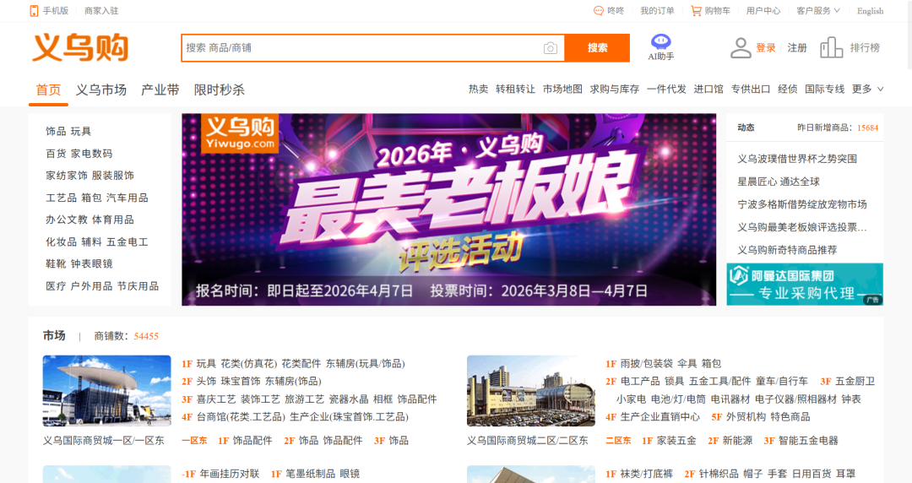Click 商家入驻 in the top bar
912x483 pixels.
click(x=101, y=10)
